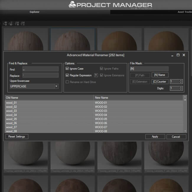
Task: Switch to the Explorer tab
Action: click(x=35, y=12)
